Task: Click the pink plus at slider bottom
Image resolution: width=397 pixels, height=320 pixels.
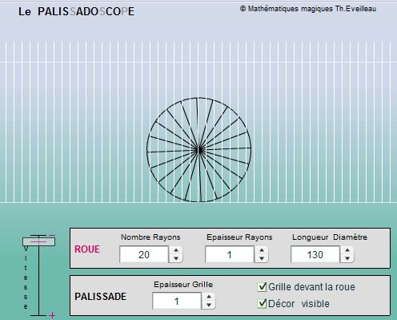Action: [x=52, y=315]
